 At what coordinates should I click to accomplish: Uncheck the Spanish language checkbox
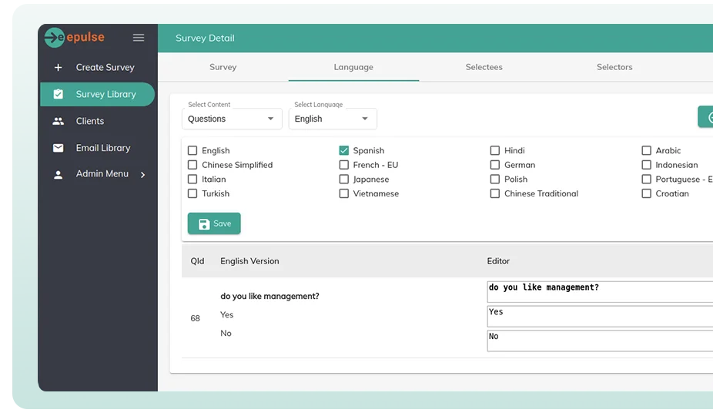[x=344, y=151]
